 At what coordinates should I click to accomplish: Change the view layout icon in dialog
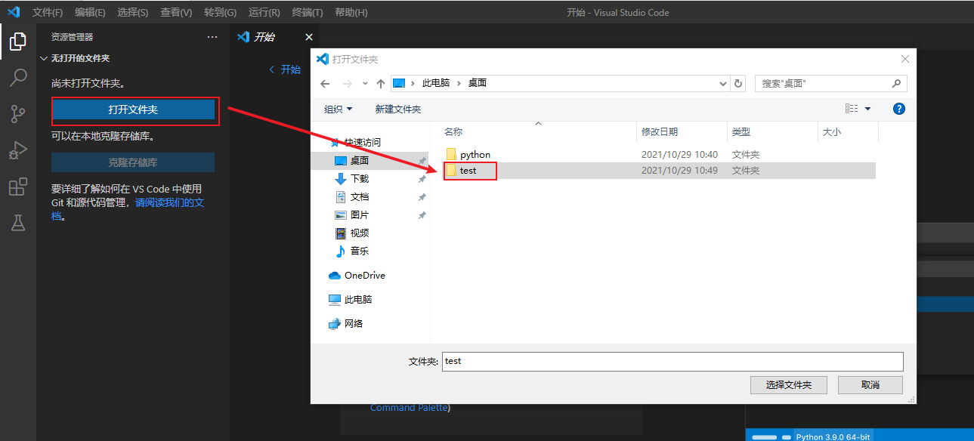[x=852, y=109]
